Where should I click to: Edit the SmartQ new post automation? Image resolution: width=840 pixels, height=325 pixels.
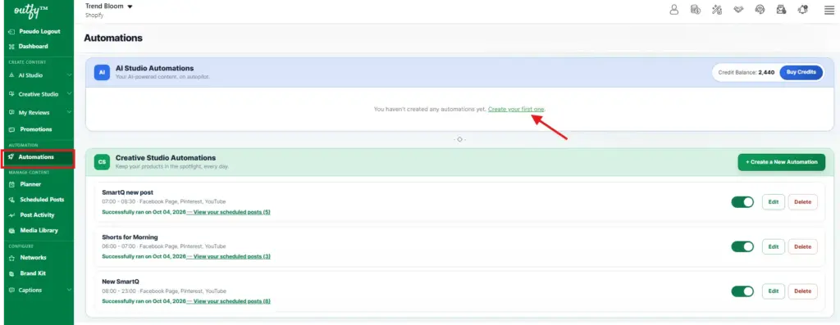[x=773, y=202]
